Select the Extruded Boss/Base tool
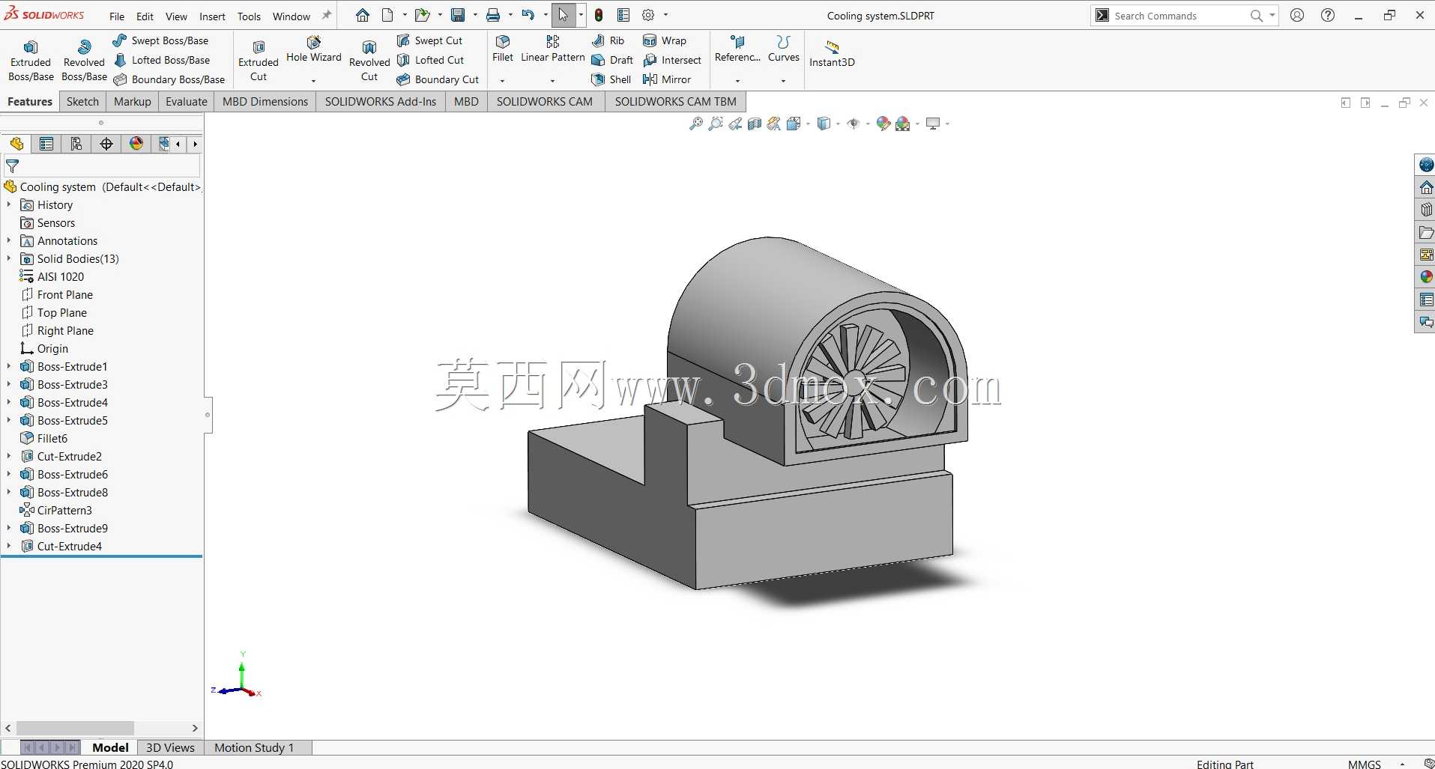Viewport: 1435px width, 769px height. pyautogui.click(x=31, y=61)
